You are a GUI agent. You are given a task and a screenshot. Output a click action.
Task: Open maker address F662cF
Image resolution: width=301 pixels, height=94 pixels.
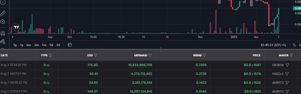pos(278,74)
